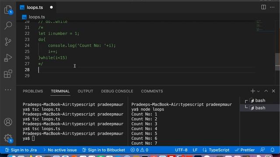Open the terminal launch profile dropdown
The height and width of the screenshot is (157, 280).
(x=258, y=91)
